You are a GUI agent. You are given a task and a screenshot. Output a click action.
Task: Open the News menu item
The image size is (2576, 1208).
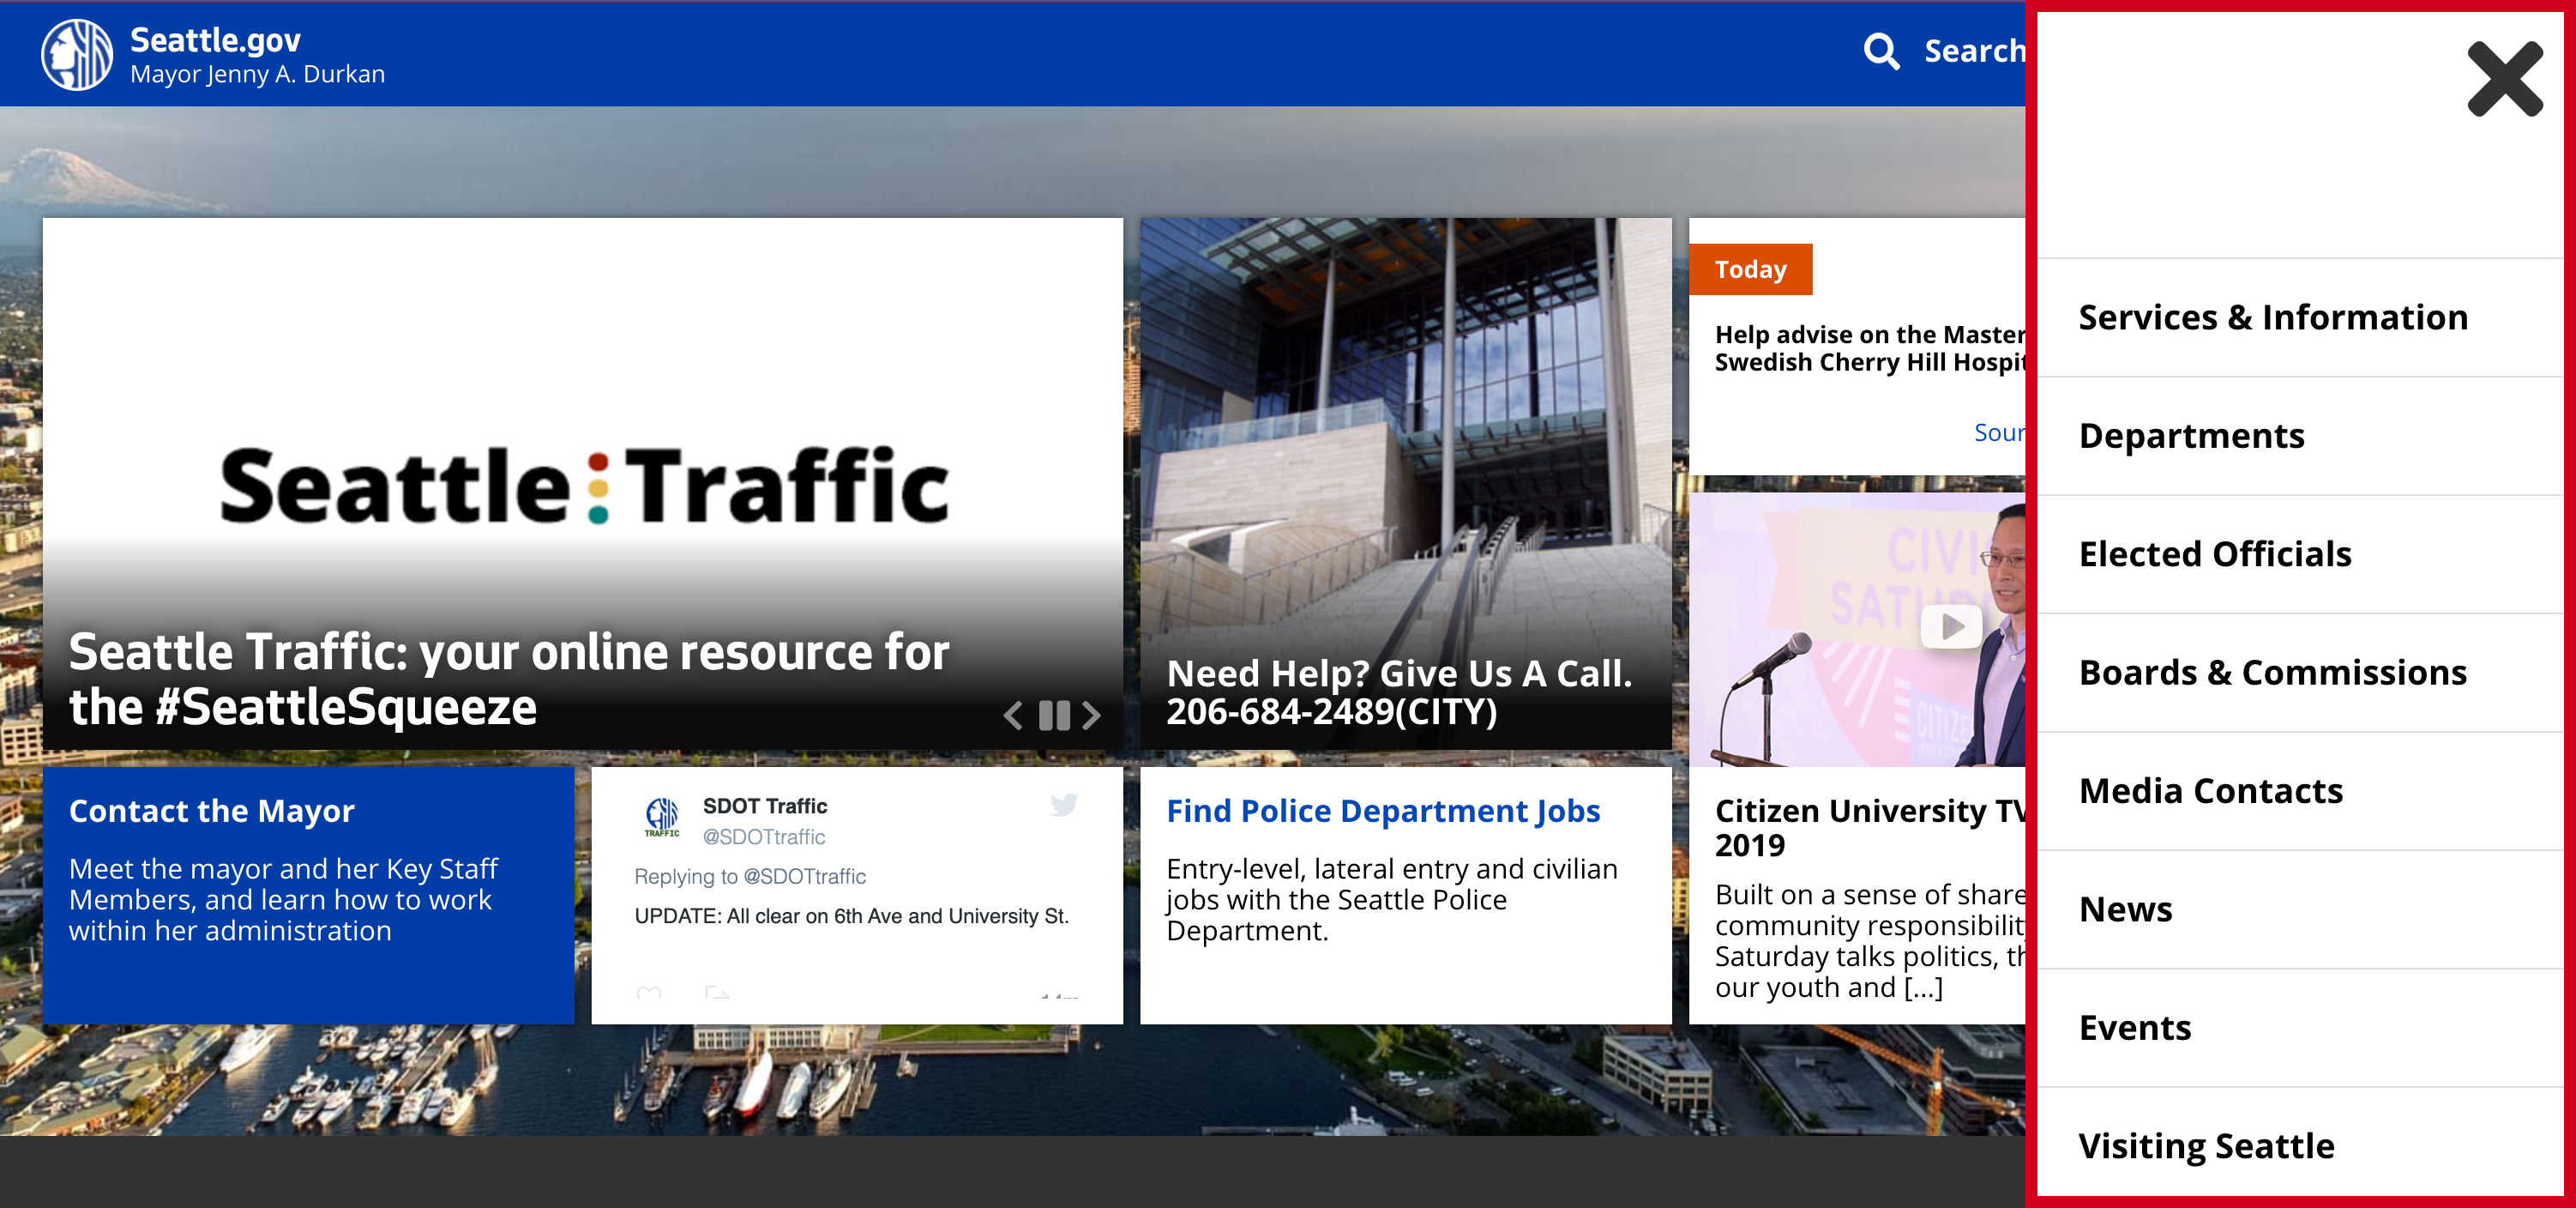pos(2125,909)
